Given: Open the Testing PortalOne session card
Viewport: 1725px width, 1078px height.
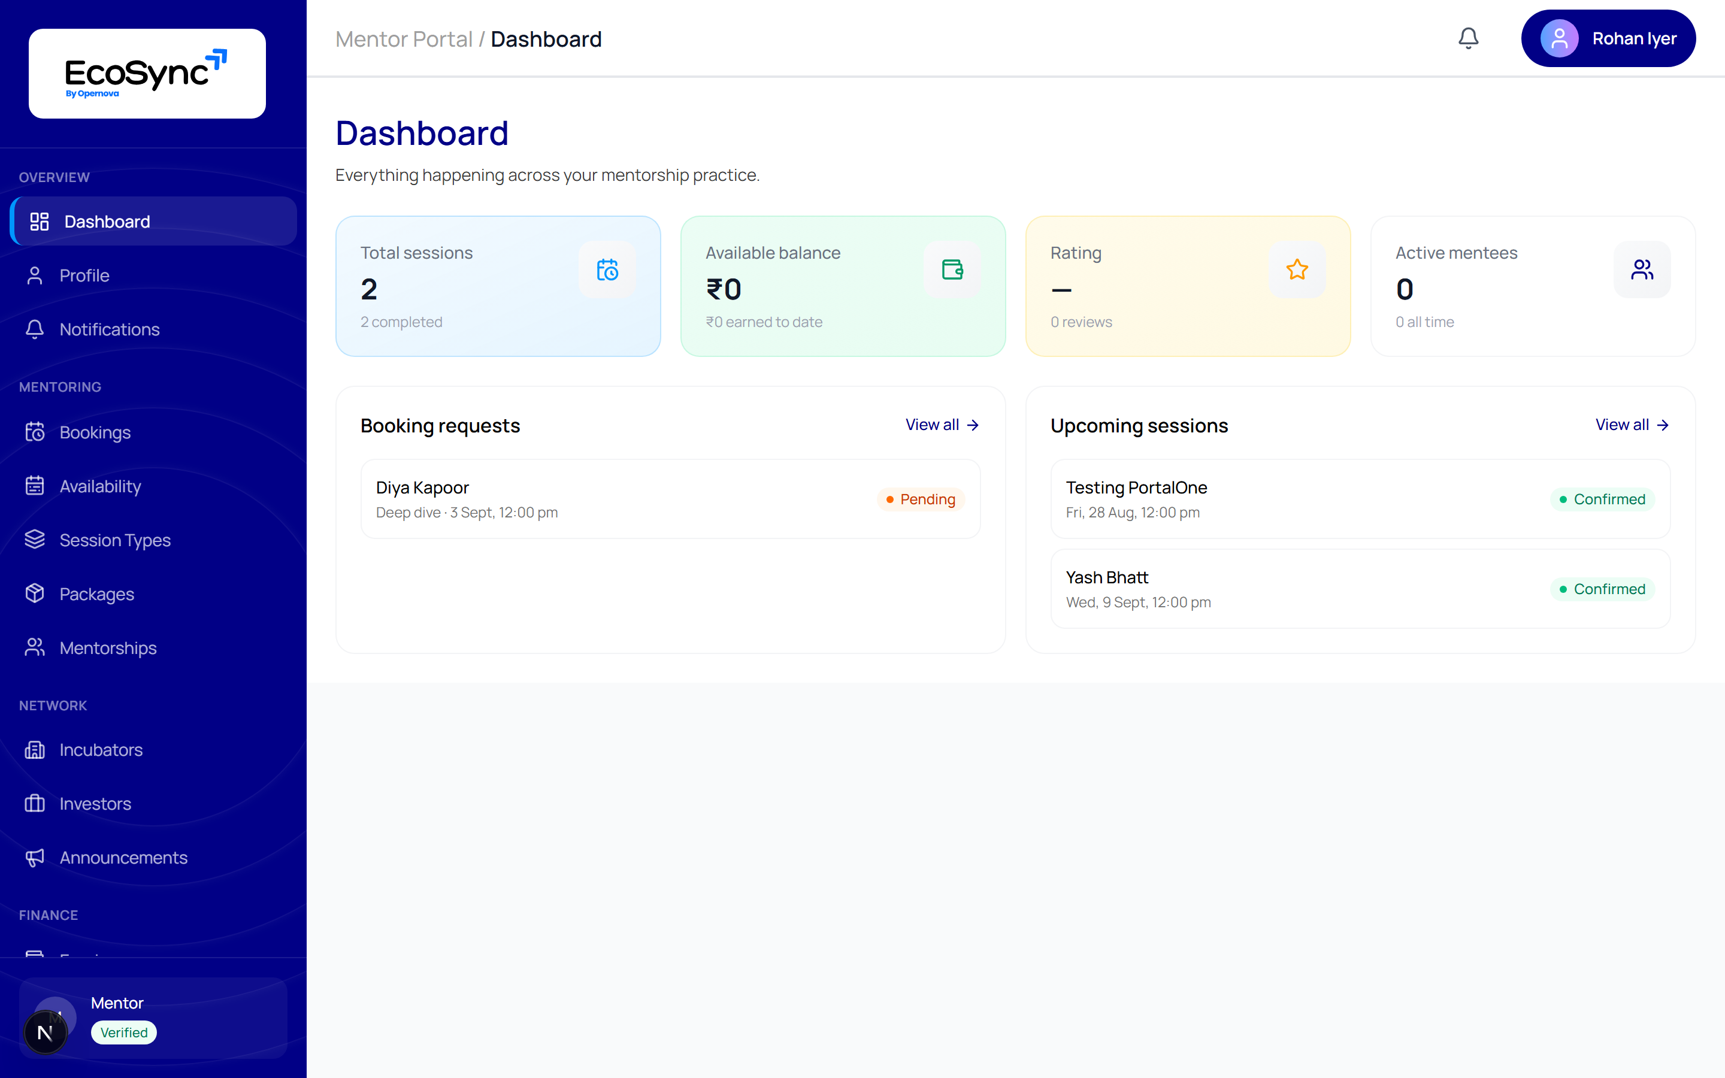Looking at the screenshot, I should coord(1361,499).
